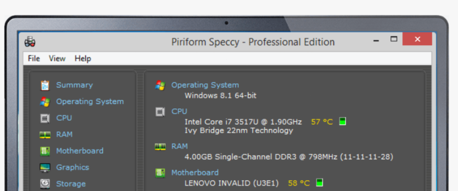Click the 58 °C motherboard temperature value
This screenshot has width=458, height=191.
pos(299,183)
